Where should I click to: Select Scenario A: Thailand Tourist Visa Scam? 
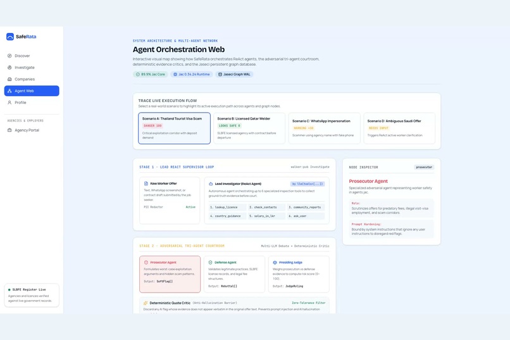174,128
